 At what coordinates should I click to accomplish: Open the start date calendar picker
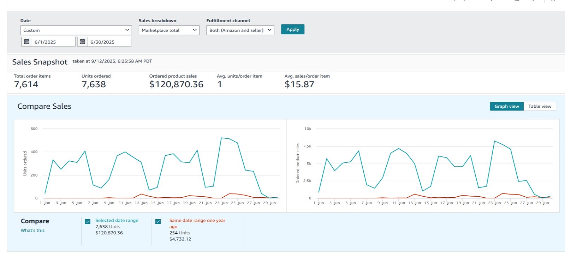pyautogui.click(x=26, y=42)
